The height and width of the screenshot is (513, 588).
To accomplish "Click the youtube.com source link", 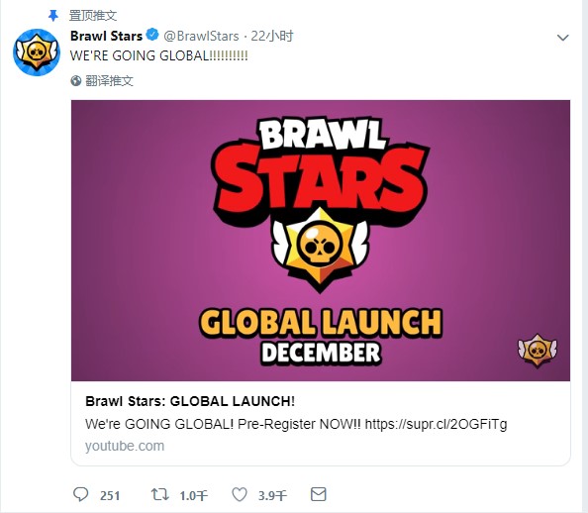I will 125,446.
